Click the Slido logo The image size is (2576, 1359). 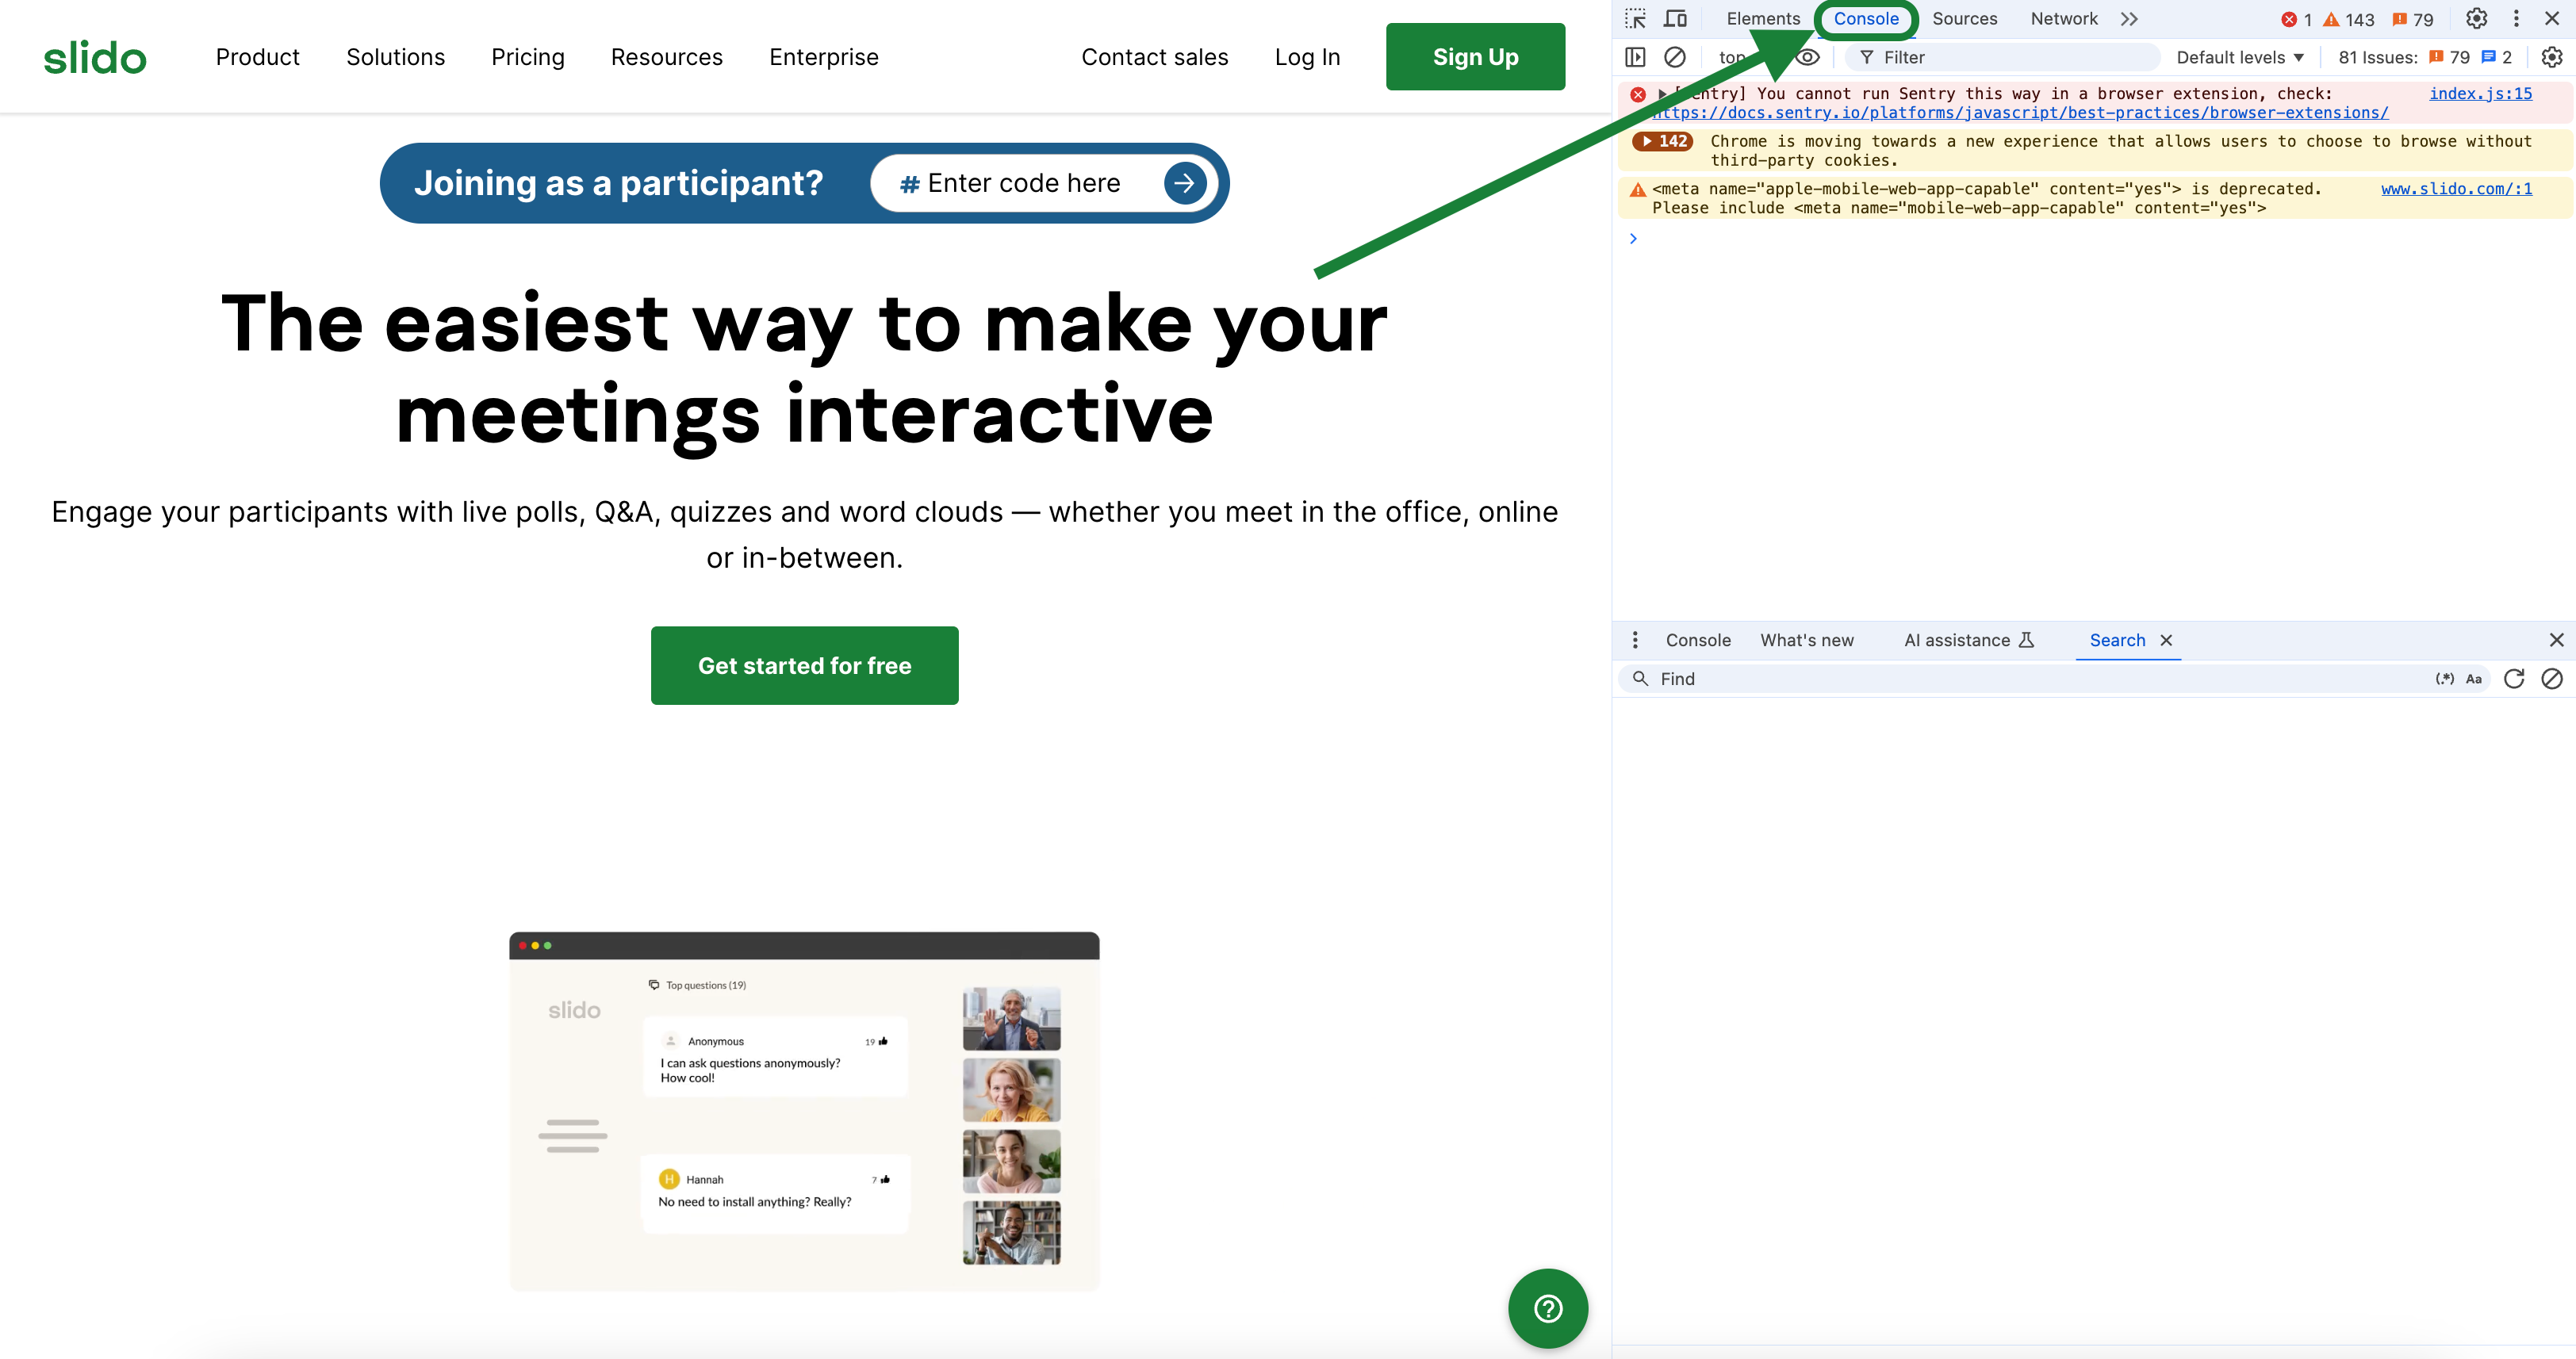click(x=95, y=58)
